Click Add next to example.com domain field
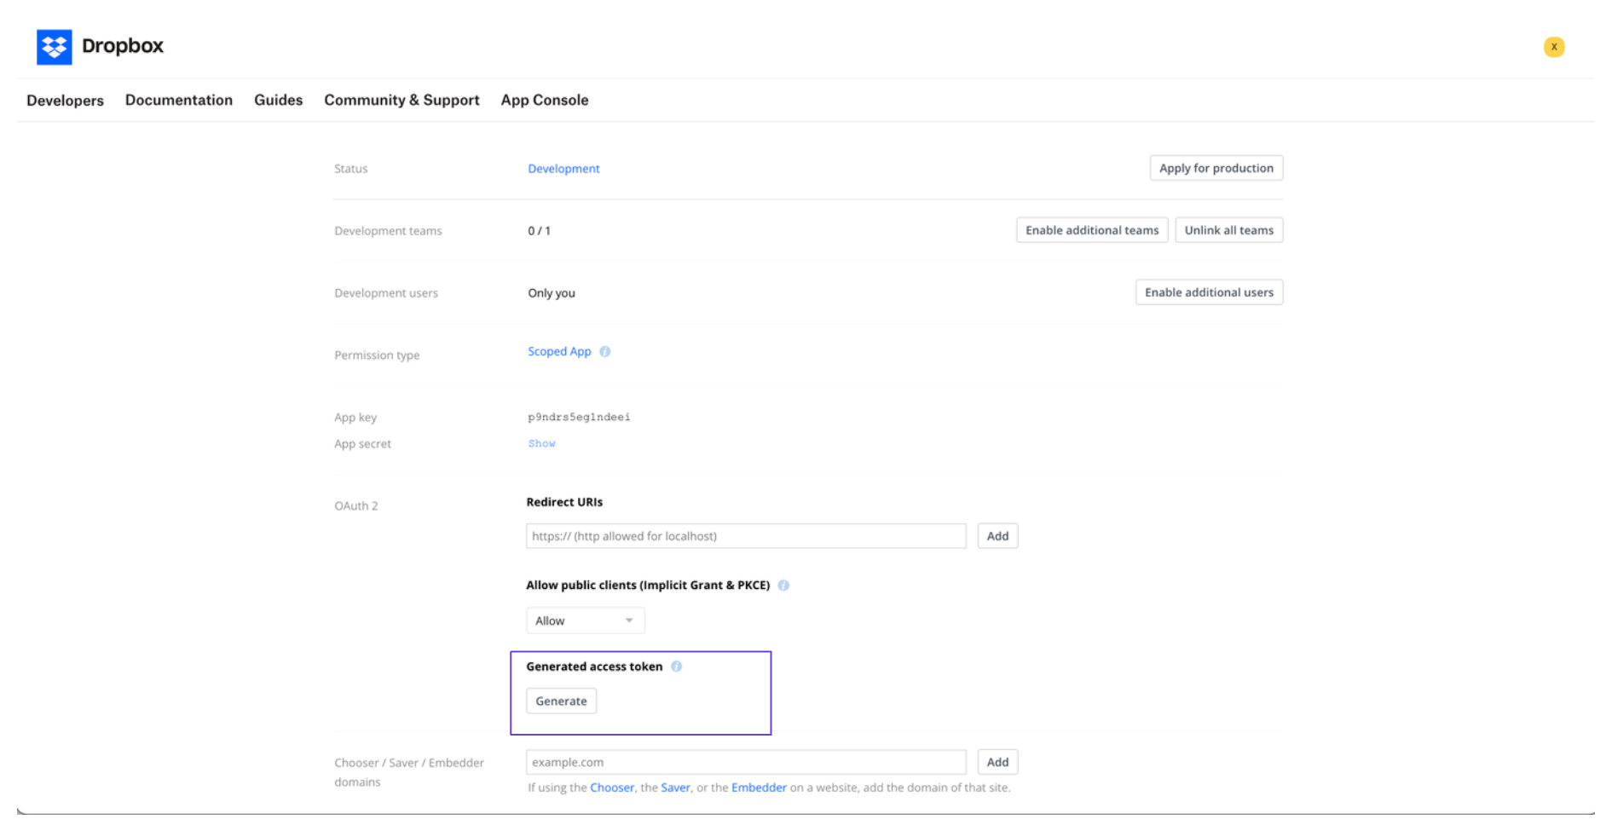Screen dimensions: 1612x831 tap(997, 762)
